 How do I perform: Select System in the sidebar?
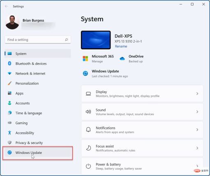point(38,54)
